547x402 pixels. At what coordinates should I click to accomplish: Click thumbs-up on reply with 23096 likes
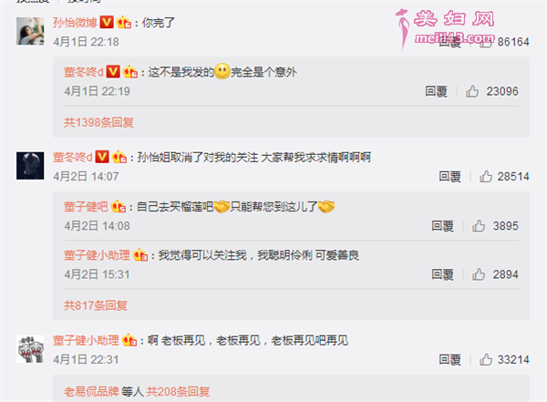[472, 91]
